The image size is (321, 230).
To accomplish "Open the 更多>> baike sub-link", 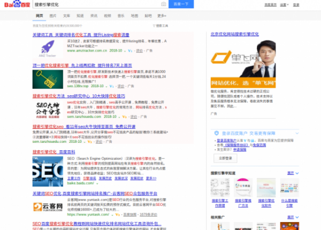I will [151, 179].
